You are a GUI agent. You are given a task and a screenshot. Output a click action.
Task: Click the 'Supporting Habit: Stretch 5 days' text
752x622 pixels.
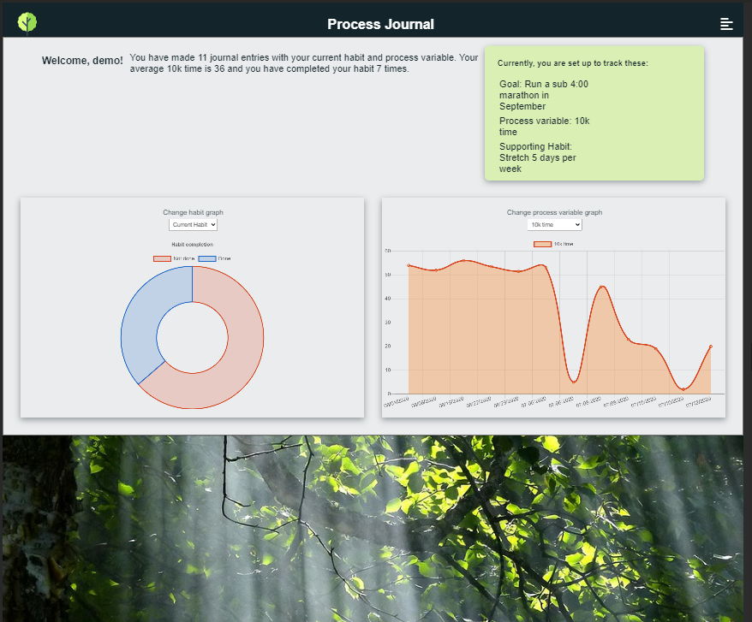537,157
